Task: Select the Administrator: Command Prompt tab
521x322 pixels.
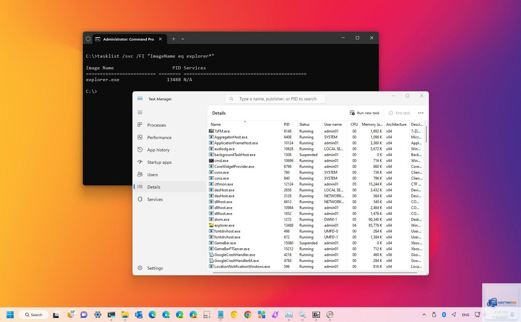Action: click(x=129, y=39)
